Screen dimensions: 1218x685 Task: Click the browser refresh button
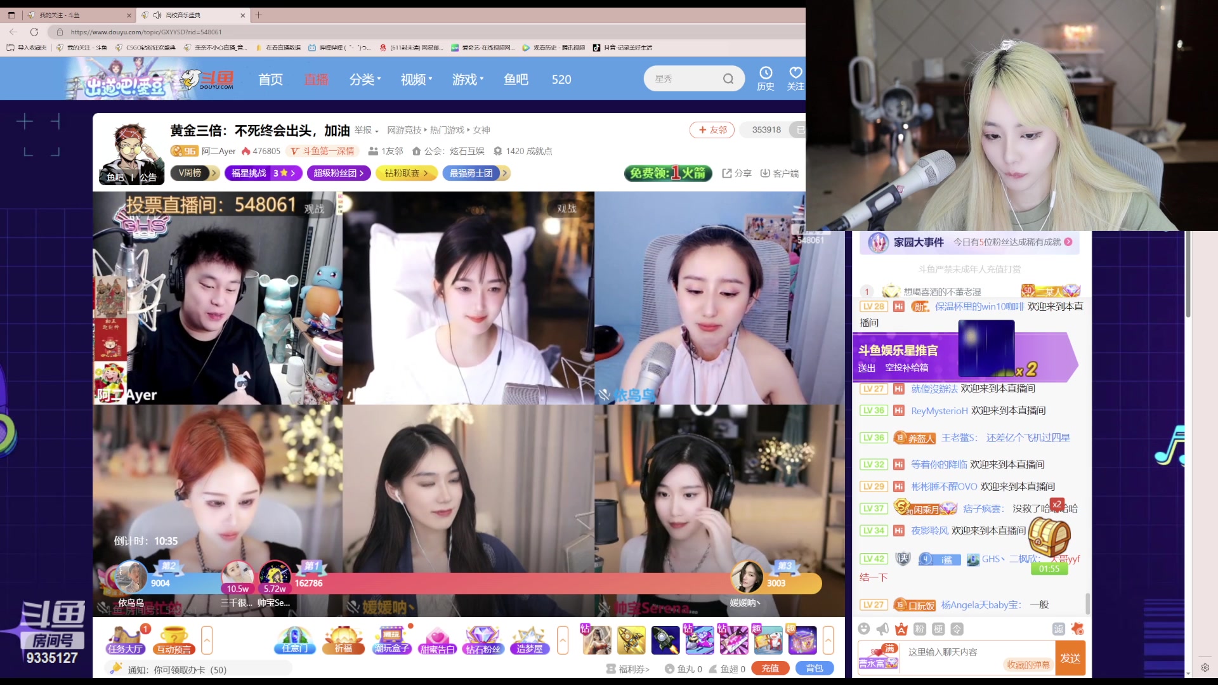34,32
